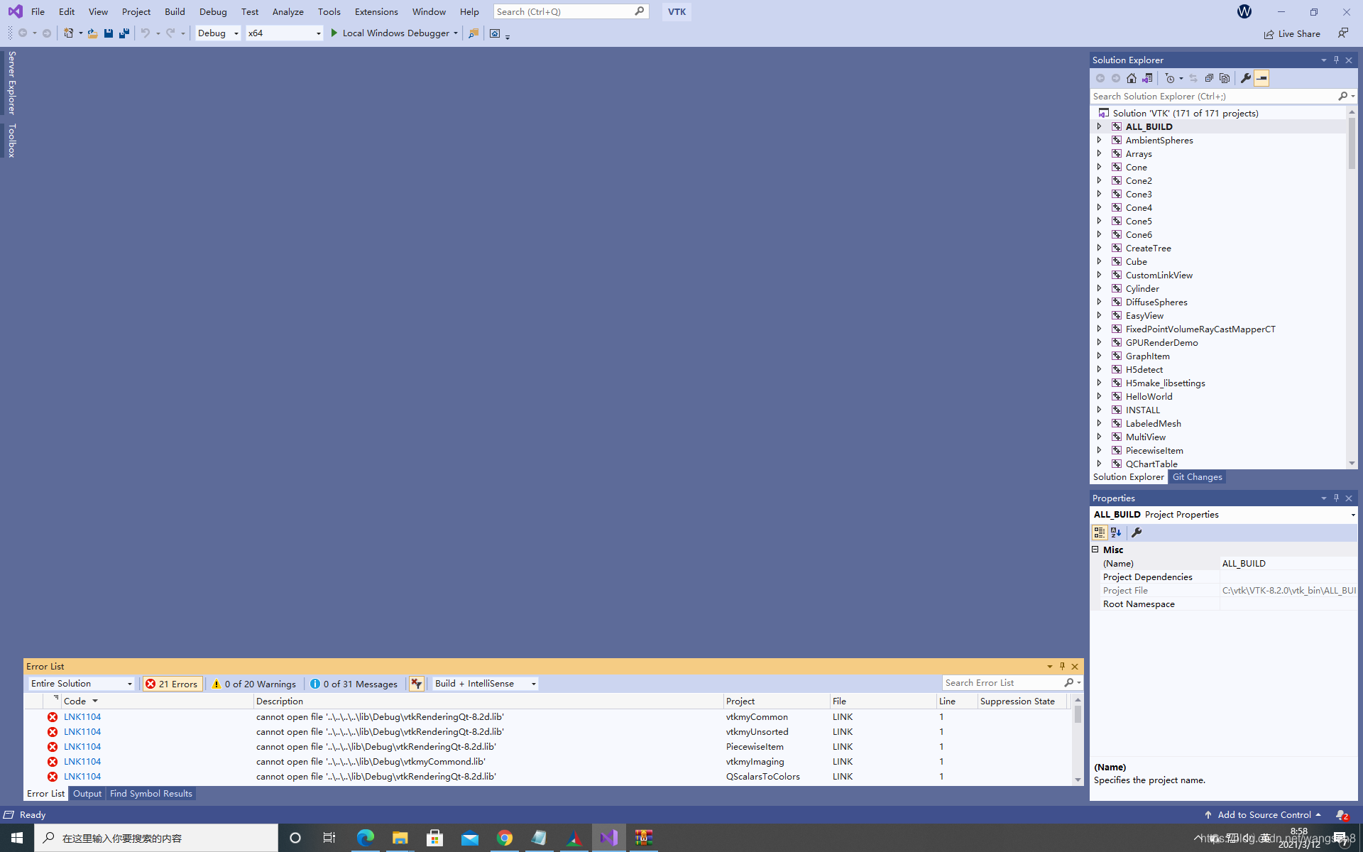Click the Send Feedback icon
This screenshot has height=852, width=1363.
[1343, 33]
